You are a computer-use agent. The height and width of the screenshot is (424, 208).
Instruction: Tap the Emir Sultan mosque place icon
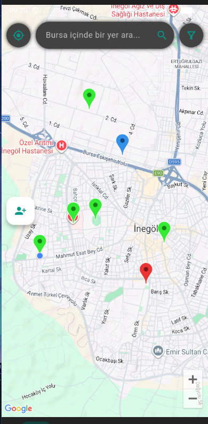pos(158,351)
